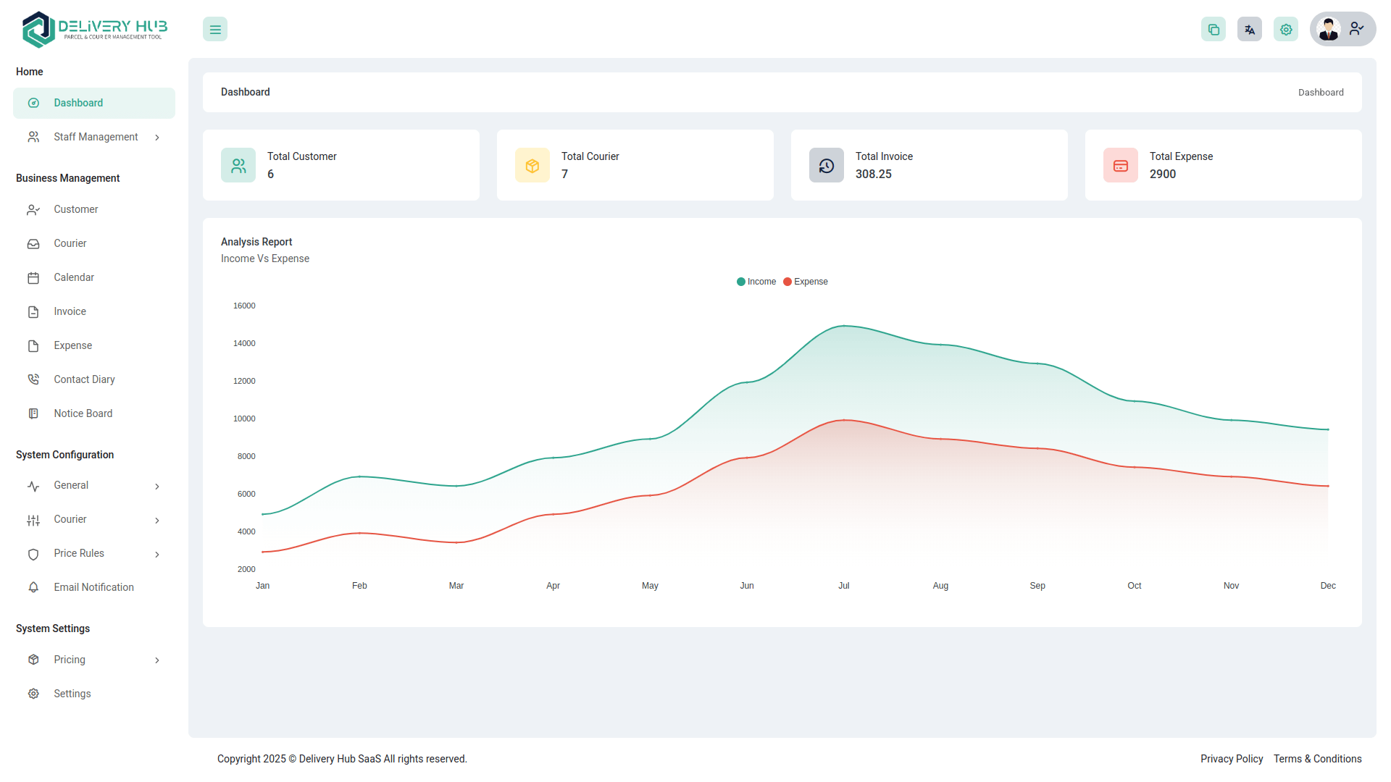Screen dimensions: 1391x782
Task: Click the Total Expense card icon
Action: 1121,166
